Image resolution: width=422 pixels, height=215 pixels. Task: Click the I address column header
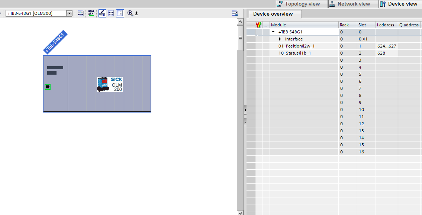[387, 25]
